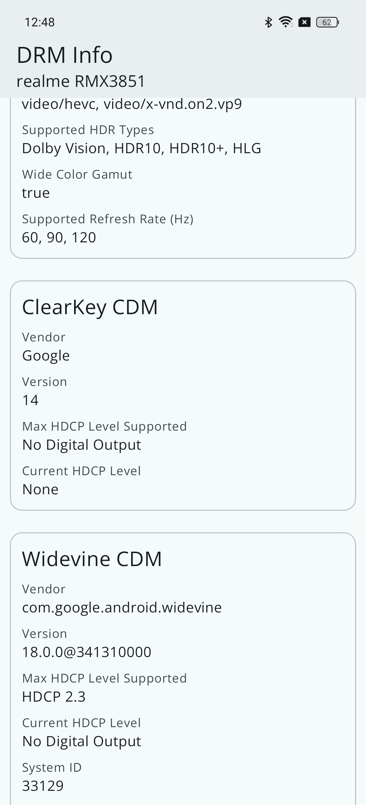
Task: Tap the Widevine version 18.0.0@341310000 value
Action: coord(87,652)
